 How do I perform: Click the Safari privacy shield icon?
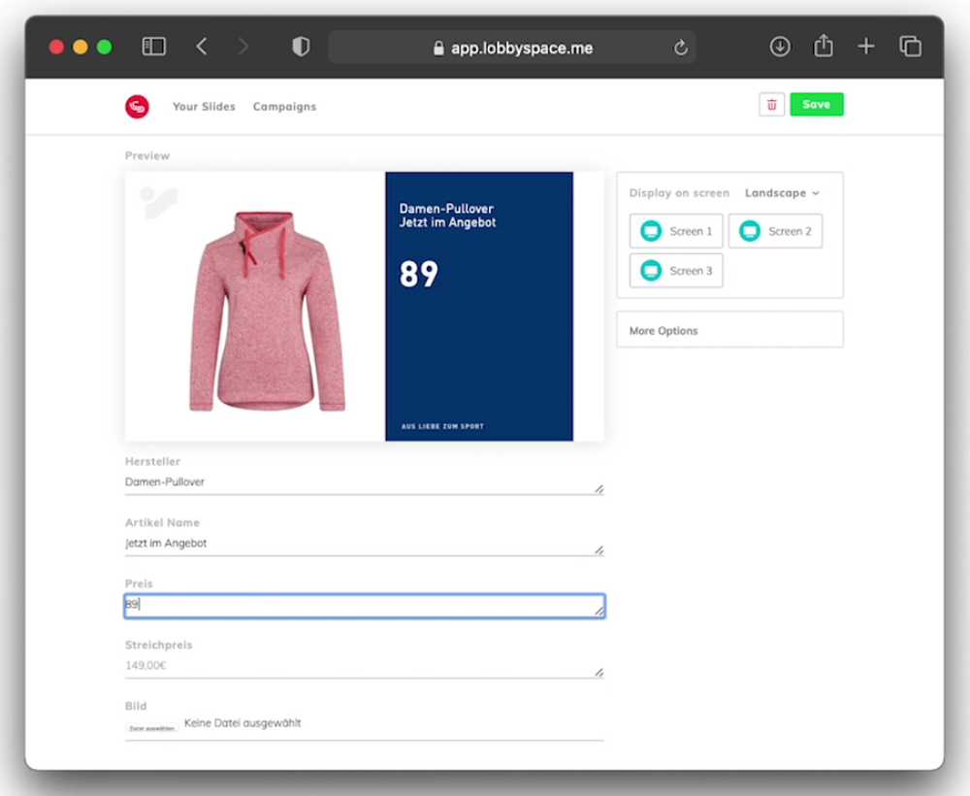(x=300, y=46)
